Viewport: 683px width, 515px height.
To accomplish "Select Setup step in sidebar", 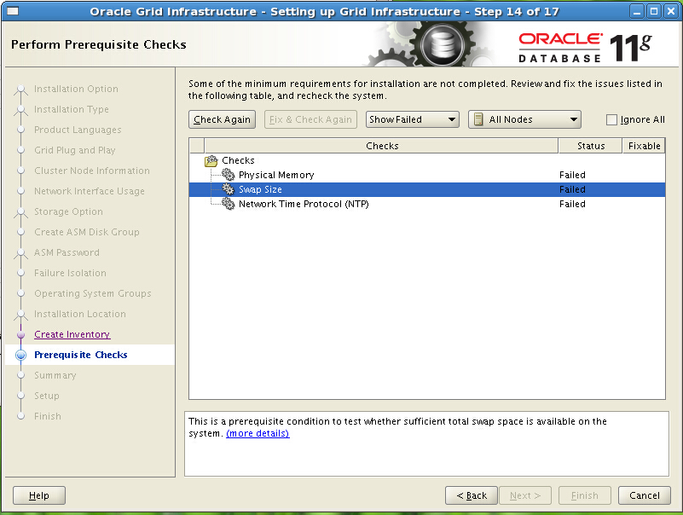I will pos(47,396).
